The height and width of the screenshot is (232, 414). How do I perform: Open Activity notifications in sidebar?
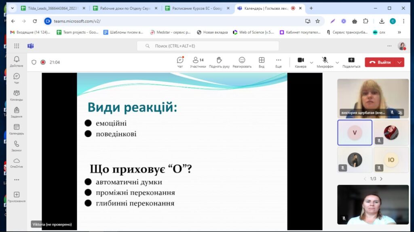pos(17,61)
